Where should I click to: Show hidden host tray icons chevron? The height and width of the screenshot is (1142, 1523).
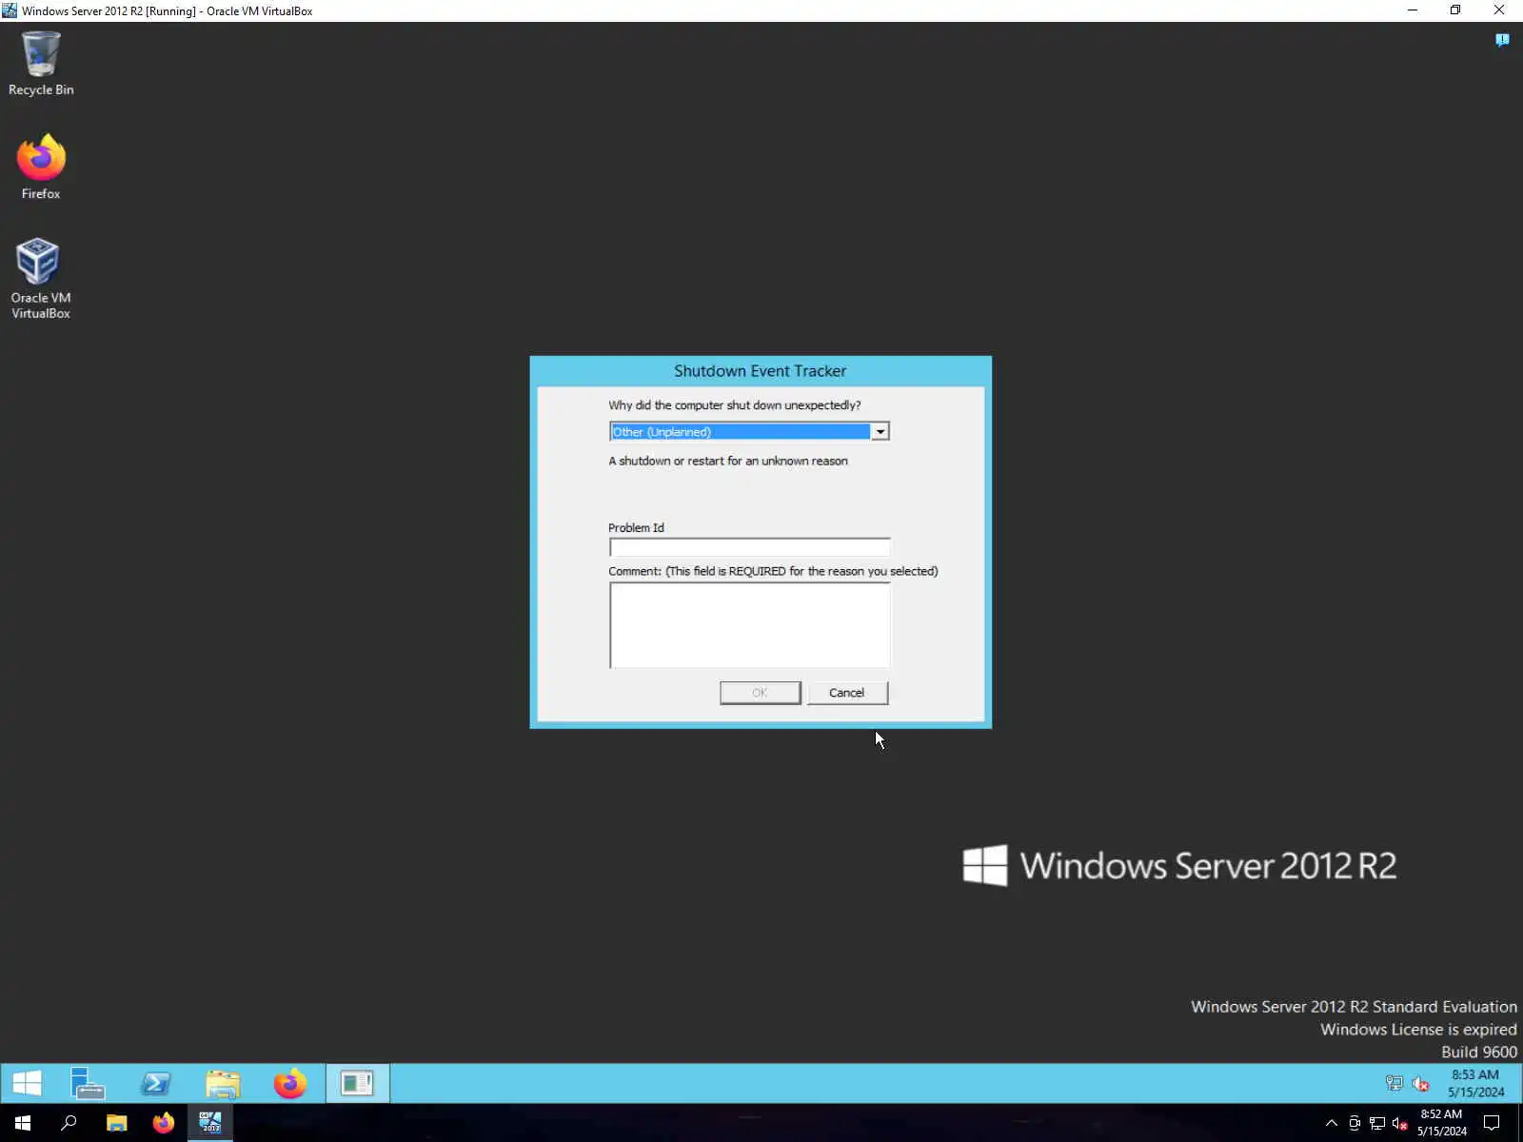click(1332, 1123)
